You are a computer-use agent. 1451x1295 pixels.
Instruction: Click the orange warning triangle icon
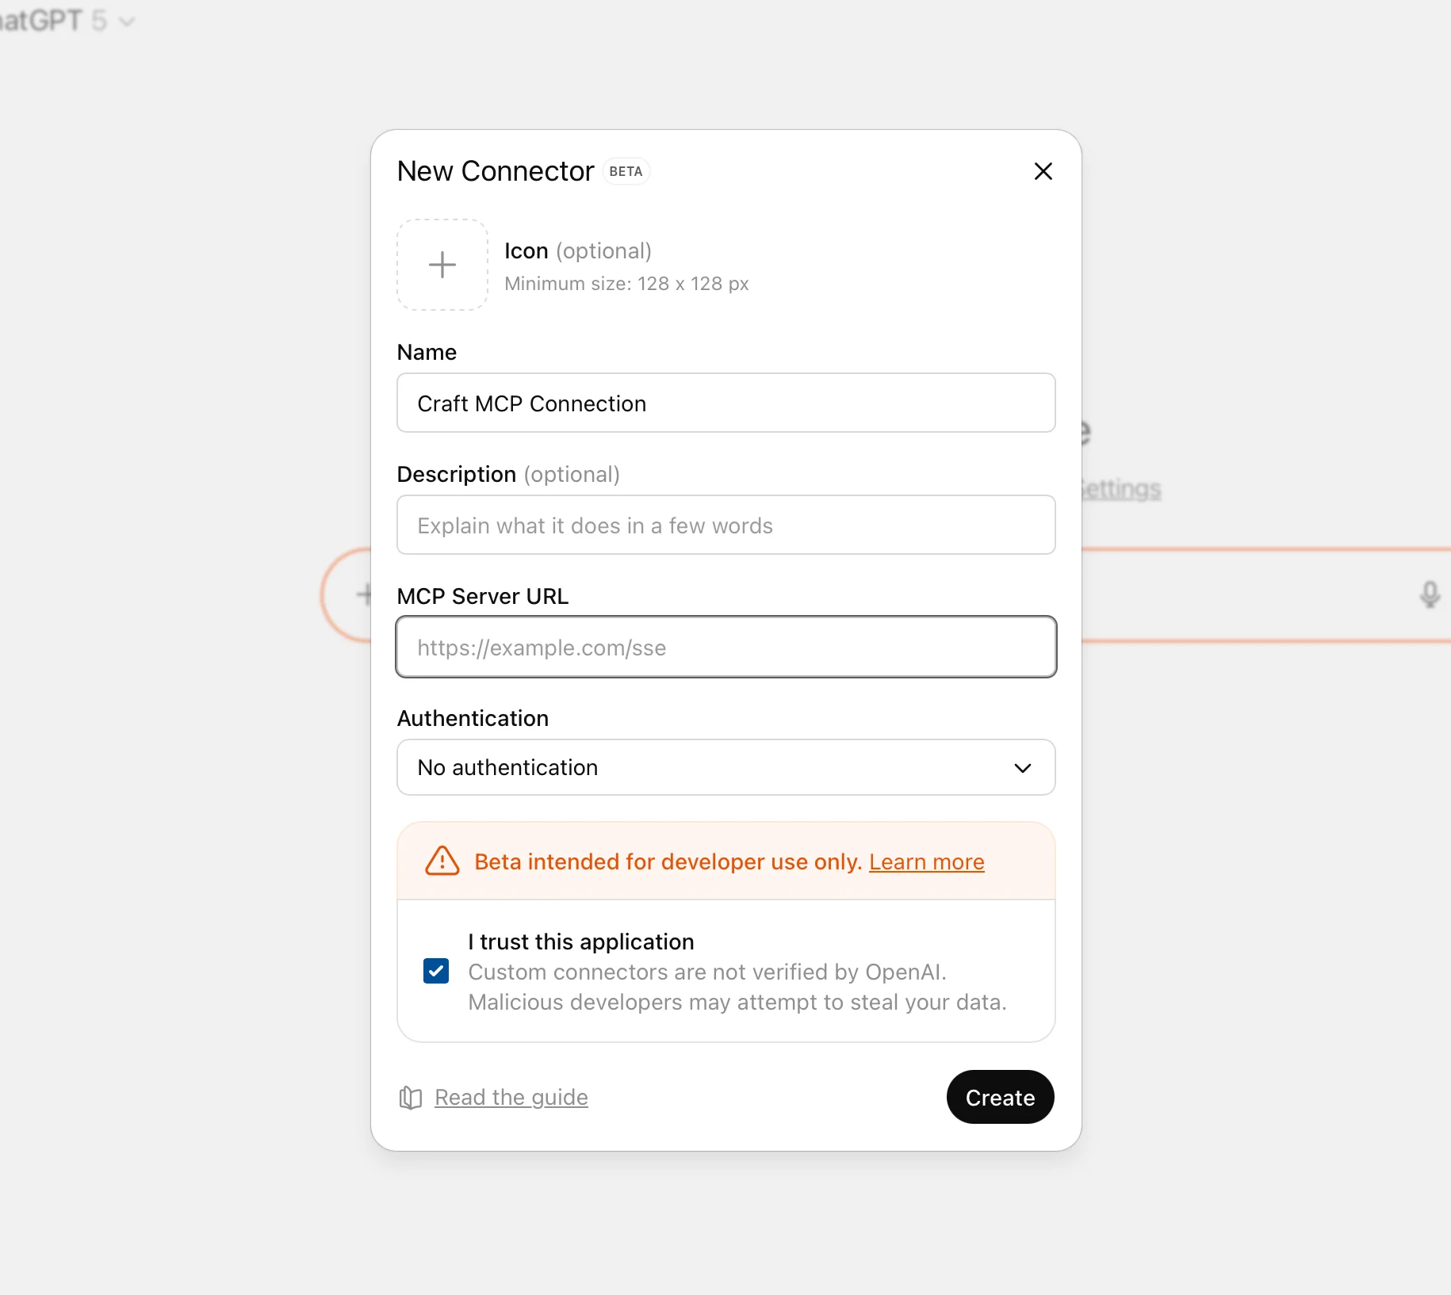(x=442, y=861)
